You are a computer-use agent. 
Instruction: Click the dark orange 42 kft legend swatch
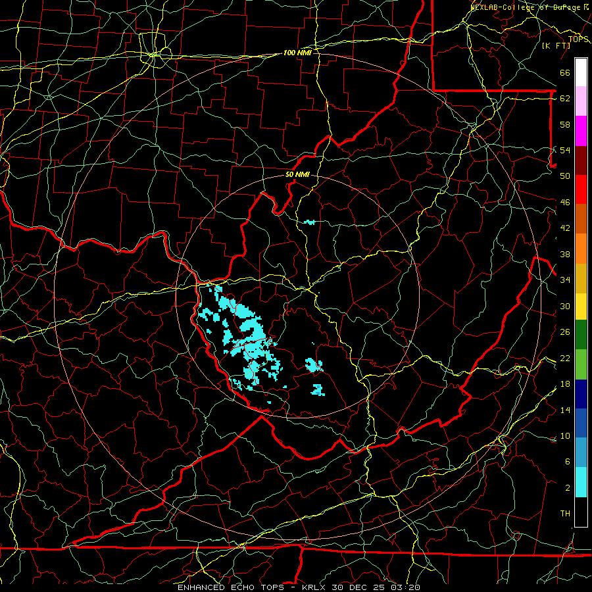tap(581, 218)
